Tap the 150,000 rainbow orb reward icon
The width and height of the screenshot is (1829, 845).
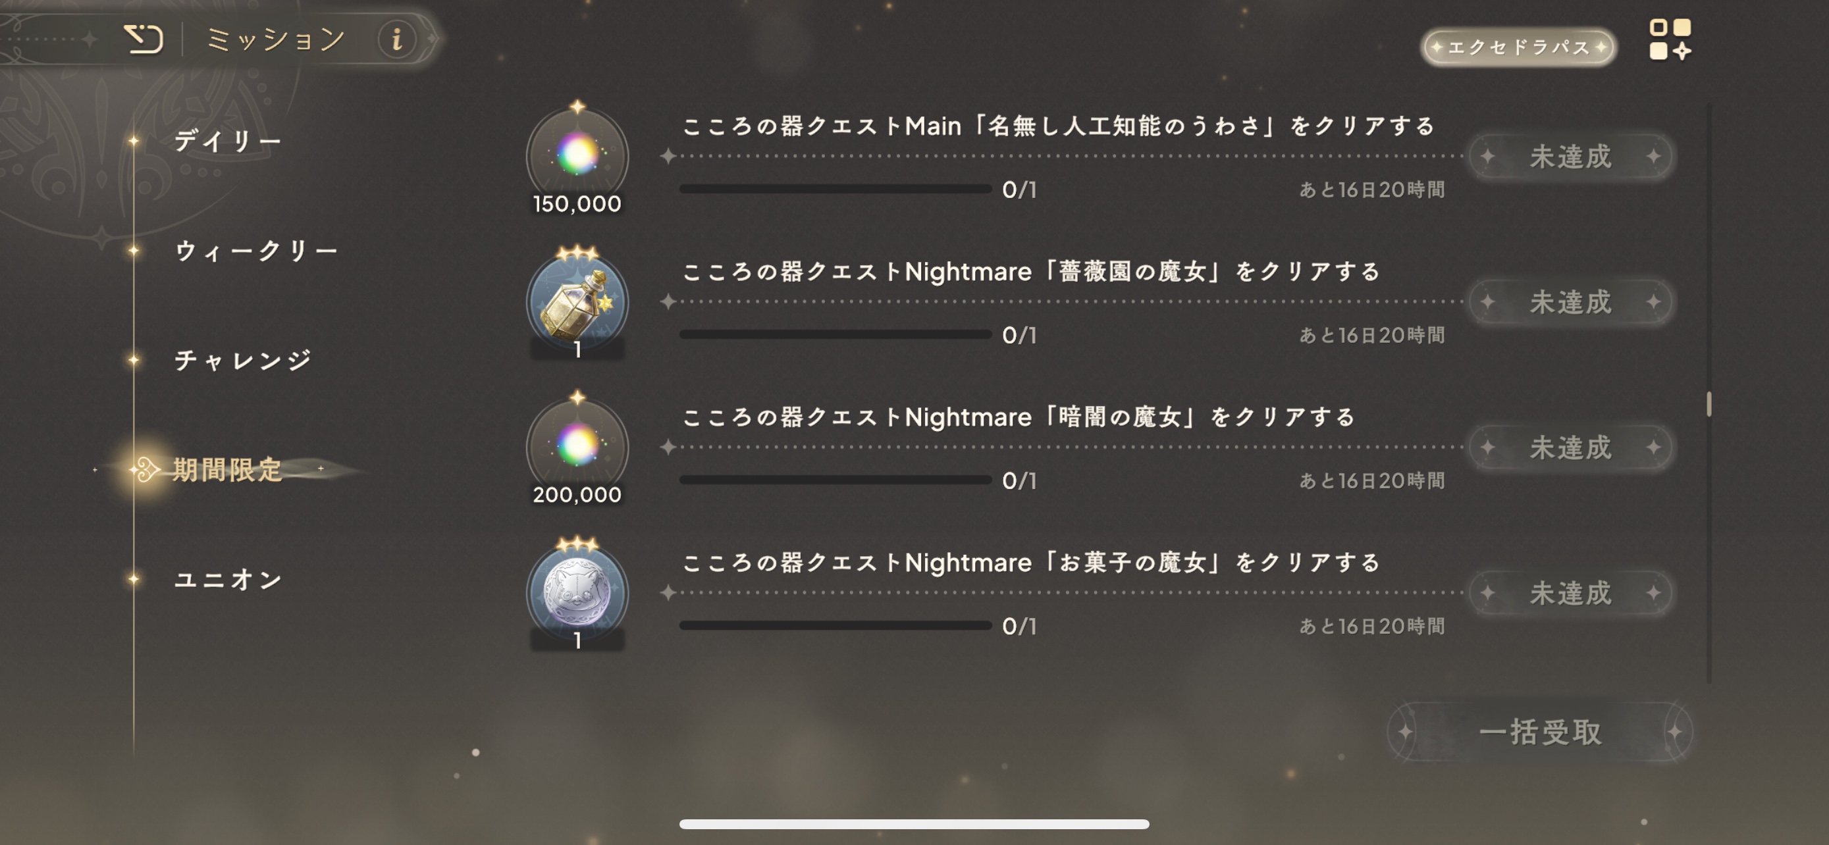click(x=577, y=156)
